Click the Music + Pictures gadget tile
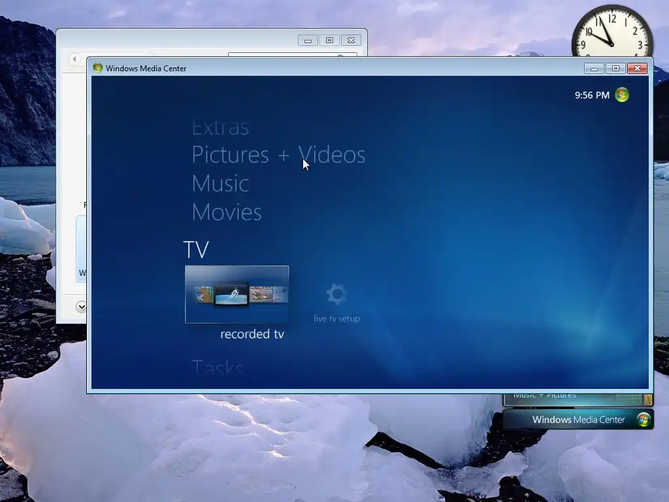 [x=578, y=399]
